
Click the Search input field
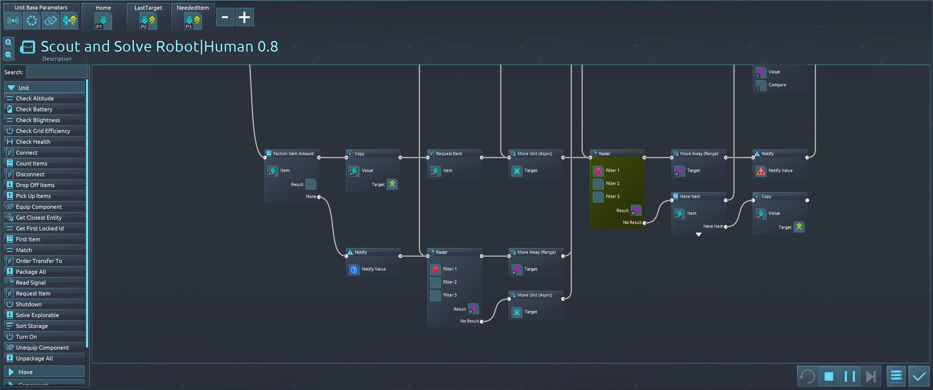click(57, 72)
